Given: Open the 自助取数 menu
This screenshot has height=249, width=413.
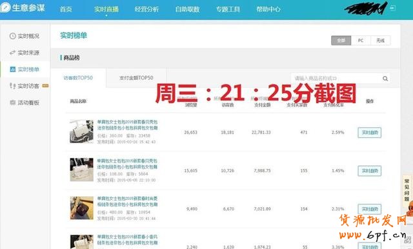Looking at the screenshot, I should coord(187,9).
